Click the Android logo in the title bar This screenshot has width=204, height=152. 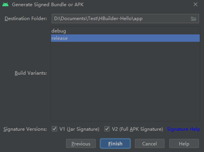[x=5, y=4]
